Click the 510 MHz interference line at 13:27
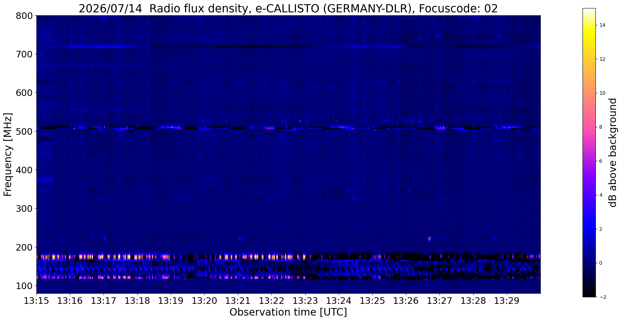Screen dimensions: 622x321 point(440,128)
